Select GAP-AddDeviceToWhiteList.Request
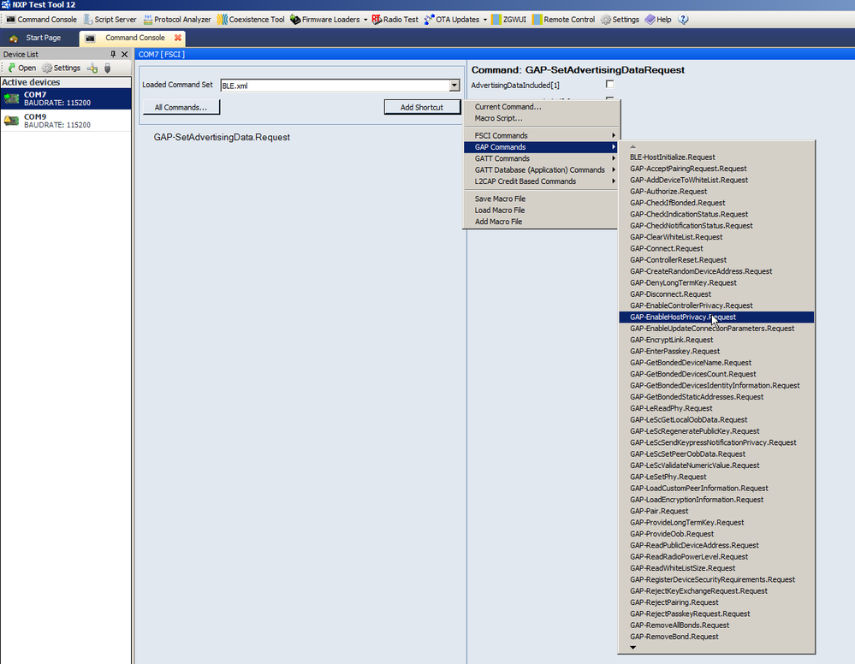 click(716, 181)
